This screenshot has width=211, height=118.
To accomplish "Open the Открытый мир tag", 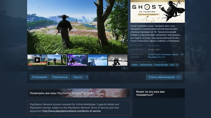I will tap(161, 65).
